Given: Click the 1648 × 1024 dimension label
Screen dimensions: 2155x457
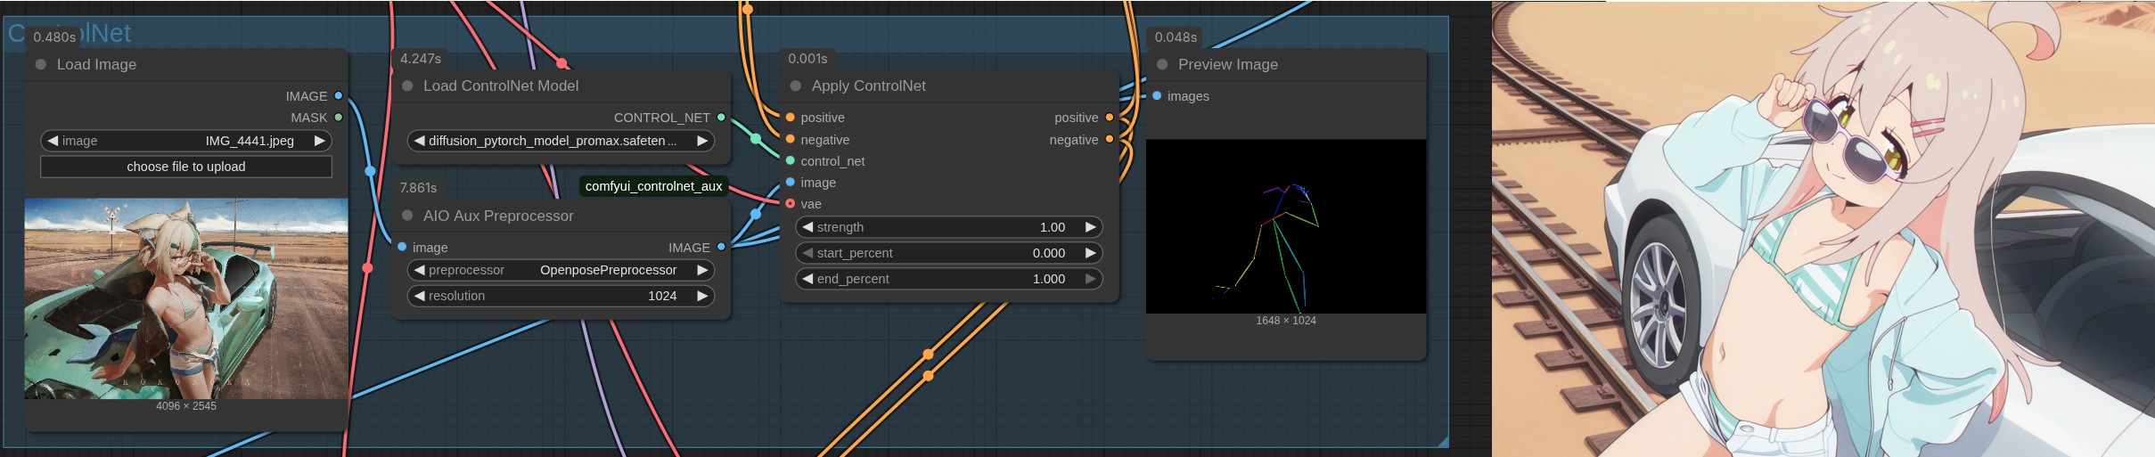Looking at the screenshot, I should click(1286, 321).
